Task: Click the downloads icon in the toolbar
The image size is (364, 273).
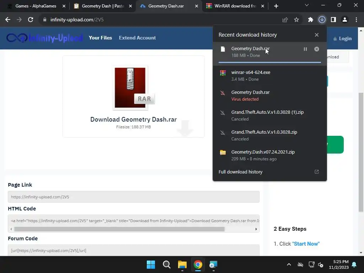Action: click(322, 20)
